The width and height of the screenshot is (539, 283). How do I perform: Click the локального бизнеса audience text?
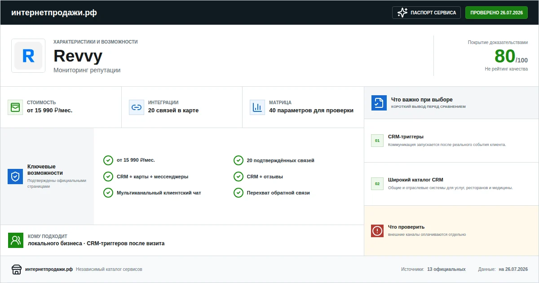pyautogui.click(x=55, y=243)
